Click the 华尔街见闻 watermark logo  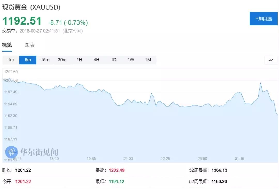point(12,152)
